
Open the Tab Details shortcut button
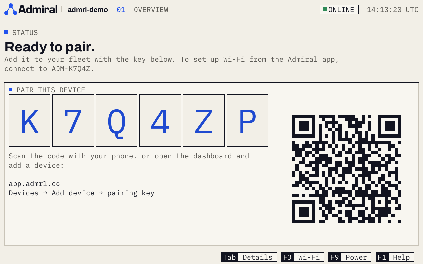point(249,257)
